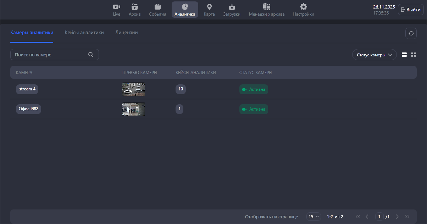
Task: Switch to the Лицензии tab
Action: click(x=126, y=33)
